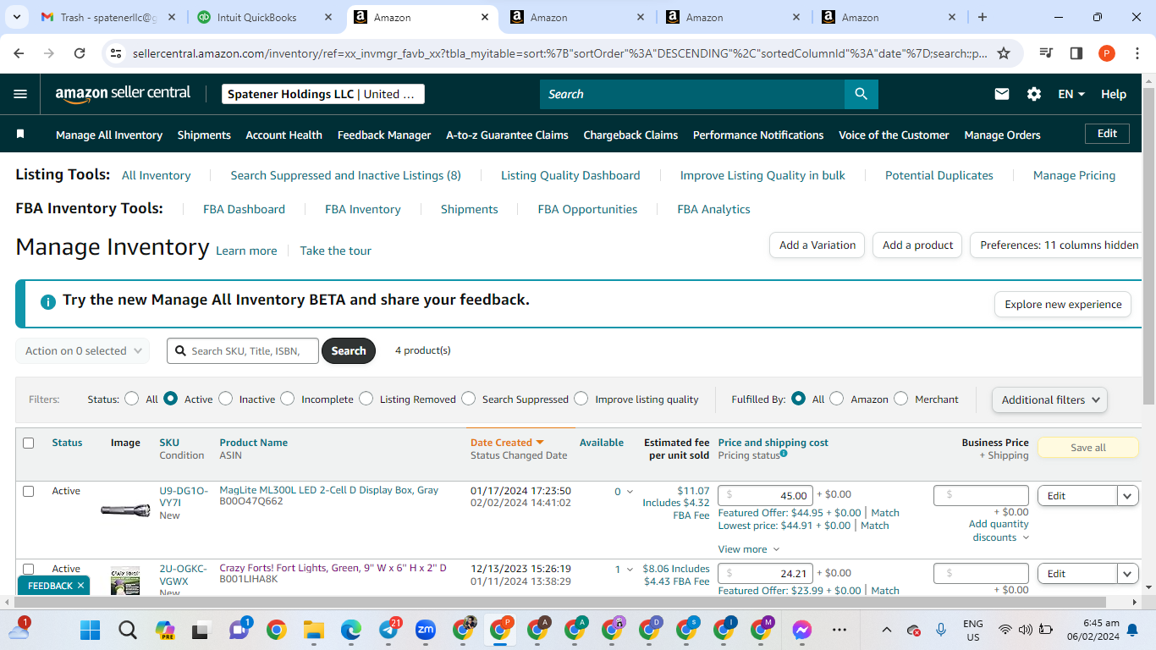Open Messenger from the taskbar
Viewport: 1156px width, 650px height.
(801, 630)
